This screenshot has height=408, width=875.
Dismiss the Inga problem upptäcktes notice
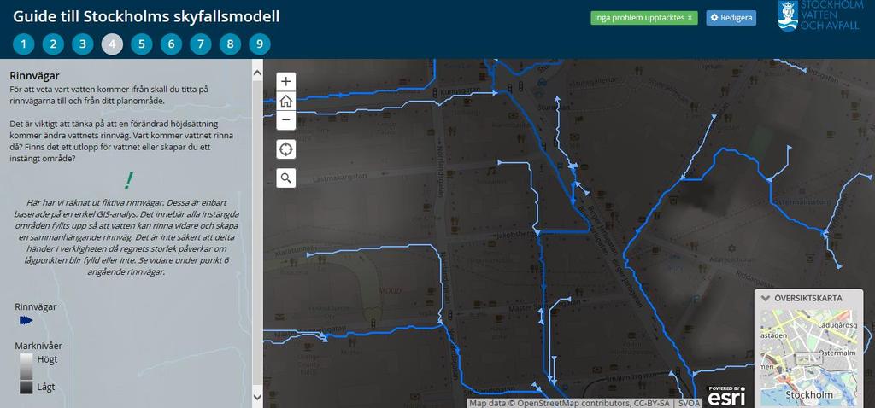click(690, 18)
